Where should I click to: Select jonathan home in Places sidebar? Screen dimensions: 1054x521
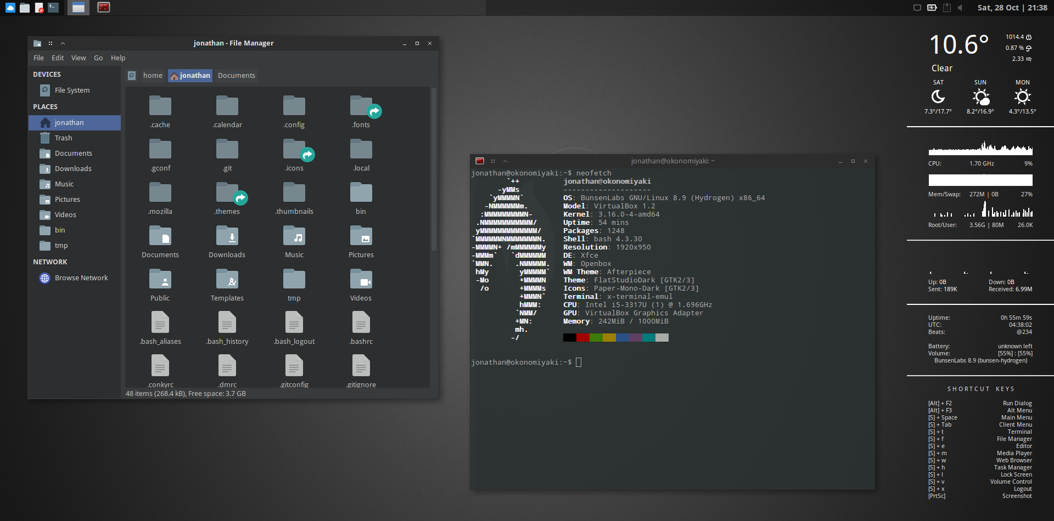tap(75, 123)
